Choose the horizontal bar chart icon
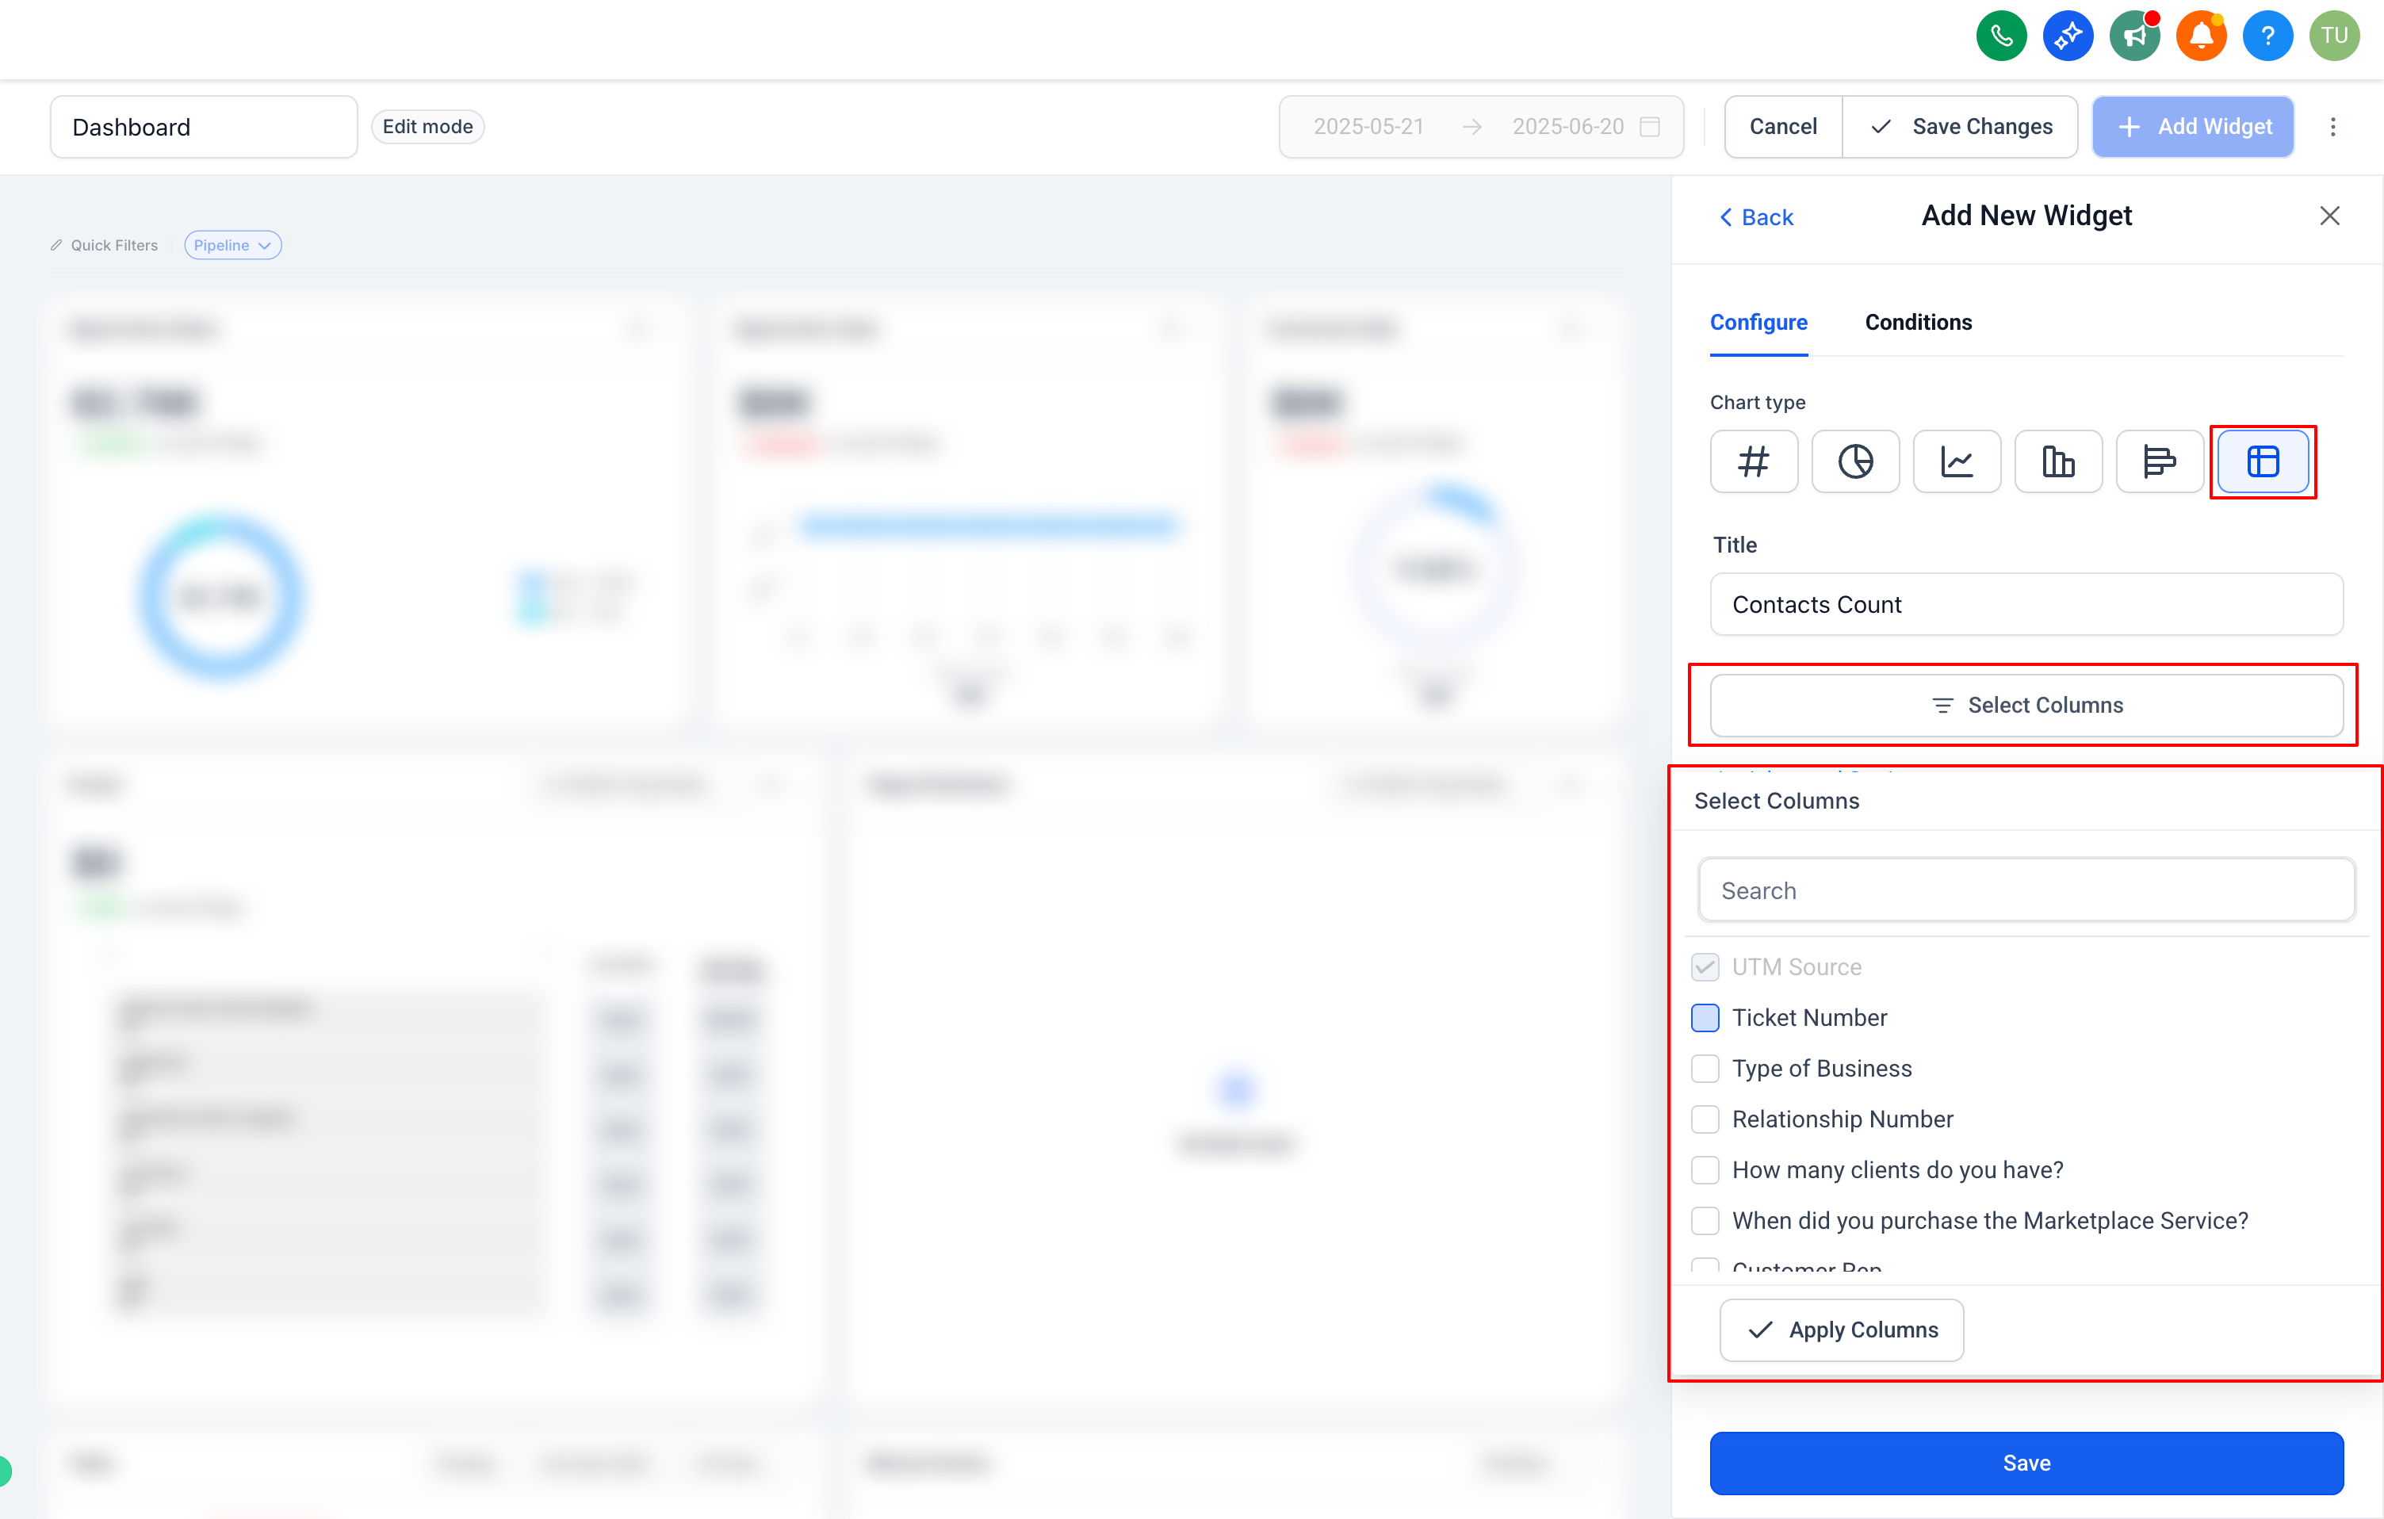2384x1519 pixels. pos(2160,461)
